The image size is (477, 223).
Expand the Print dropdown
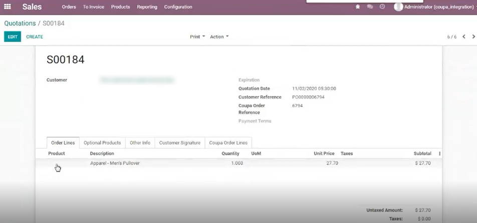[197, 36]
